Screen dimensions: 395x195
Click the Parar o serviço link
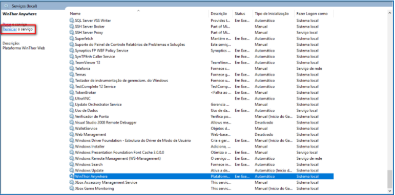tap(15, 24)
